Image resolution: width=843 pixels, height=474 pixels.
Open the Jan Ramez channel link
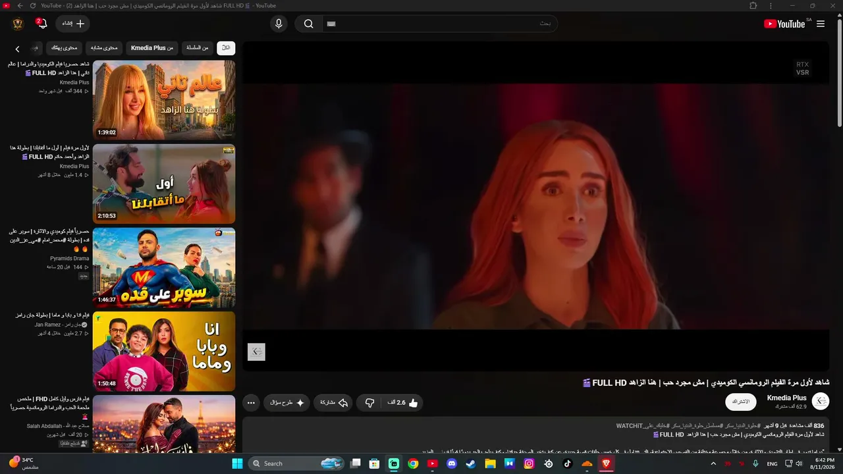61,325
